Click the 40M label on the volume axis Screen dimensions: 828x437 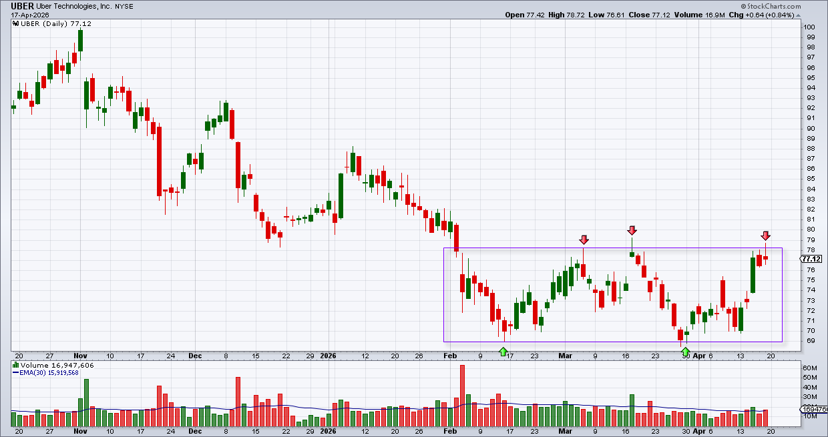pyautogui.click(x=810, y=387)
